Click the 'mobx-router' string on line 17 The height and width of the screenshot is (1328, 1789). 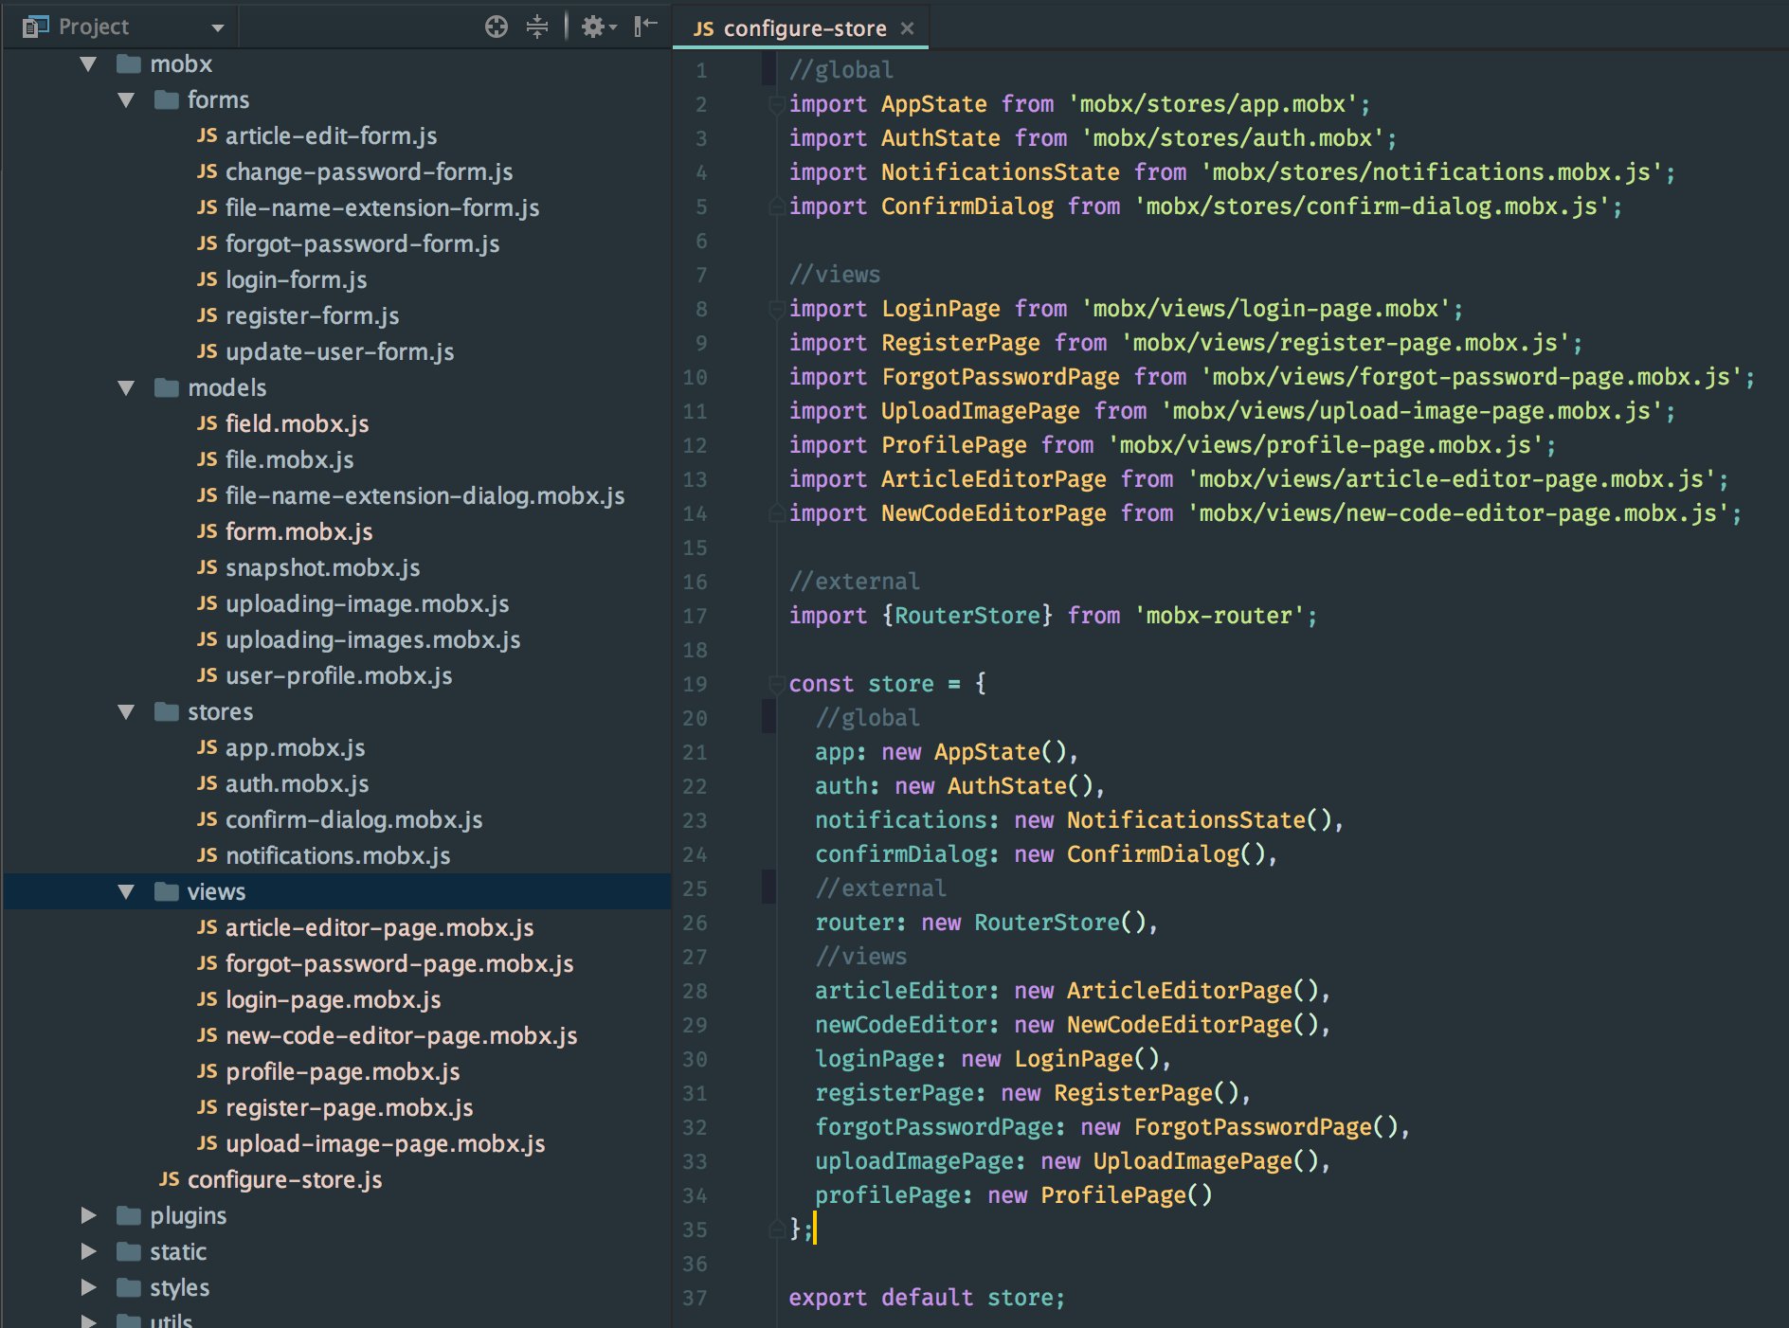click(x=1219, y=616)
